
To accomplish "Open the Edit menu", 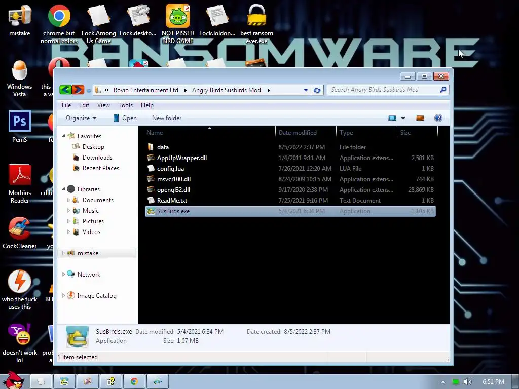I will click(84, 105).
